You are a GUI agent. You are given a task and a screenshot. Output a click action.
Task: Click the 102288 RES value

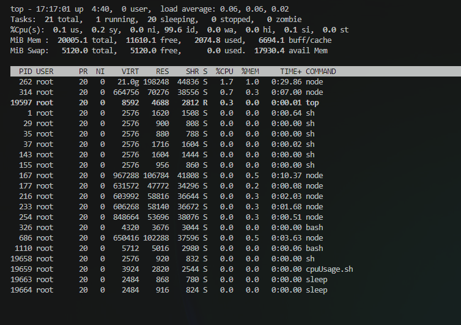click(x=156, y=238)
